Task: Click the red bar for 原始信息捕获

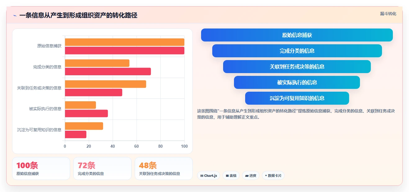Action: pyautogui.click(x=124, y=50)
